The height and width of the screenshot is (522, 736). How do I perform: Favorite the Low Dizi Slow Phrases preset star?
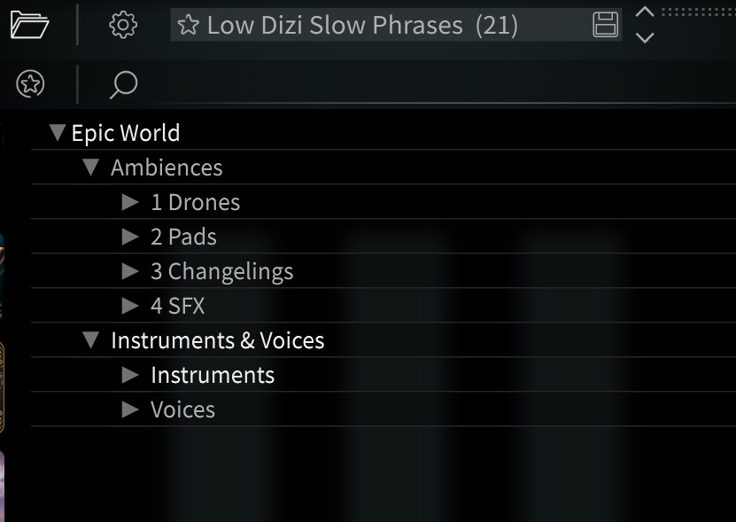(188, 26)
